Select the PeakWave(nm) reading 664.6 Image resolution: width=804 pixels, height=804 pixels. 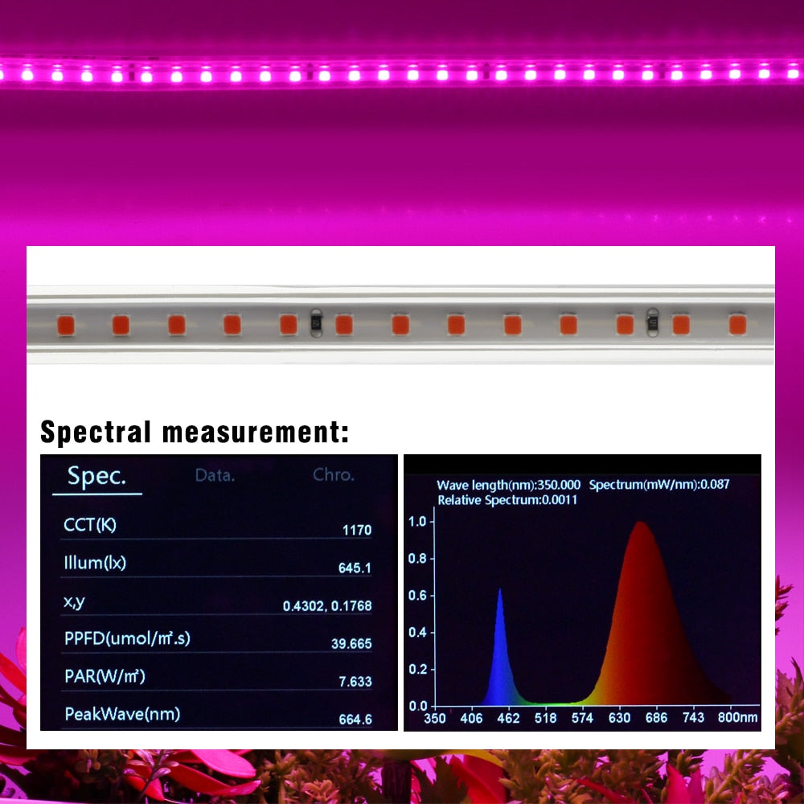click(355, 718)
